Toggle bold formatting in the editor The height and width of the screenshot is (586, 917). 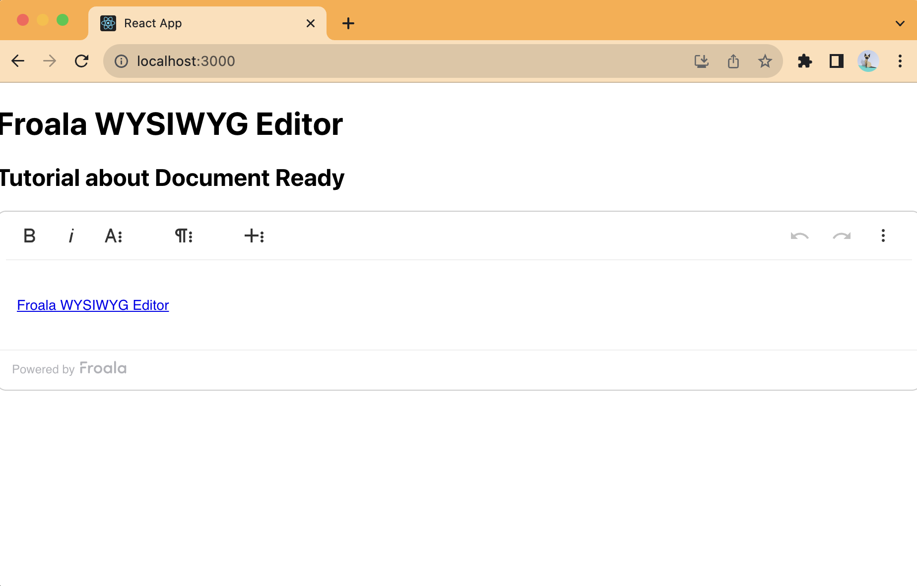click(29, 235)
